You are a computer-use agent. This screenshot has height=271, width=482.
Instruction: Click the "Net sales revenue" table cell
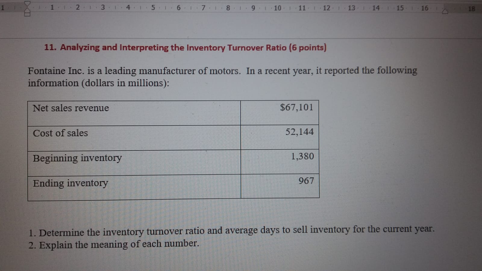[x=134, y=113]
